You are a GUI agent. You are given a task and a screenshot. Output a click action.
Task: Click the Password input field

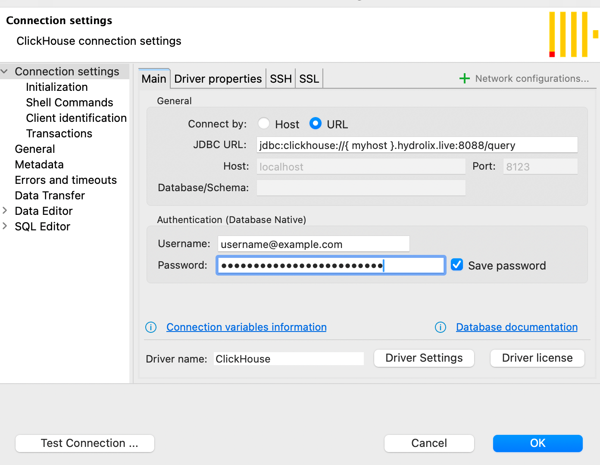[x=331, y=265]
